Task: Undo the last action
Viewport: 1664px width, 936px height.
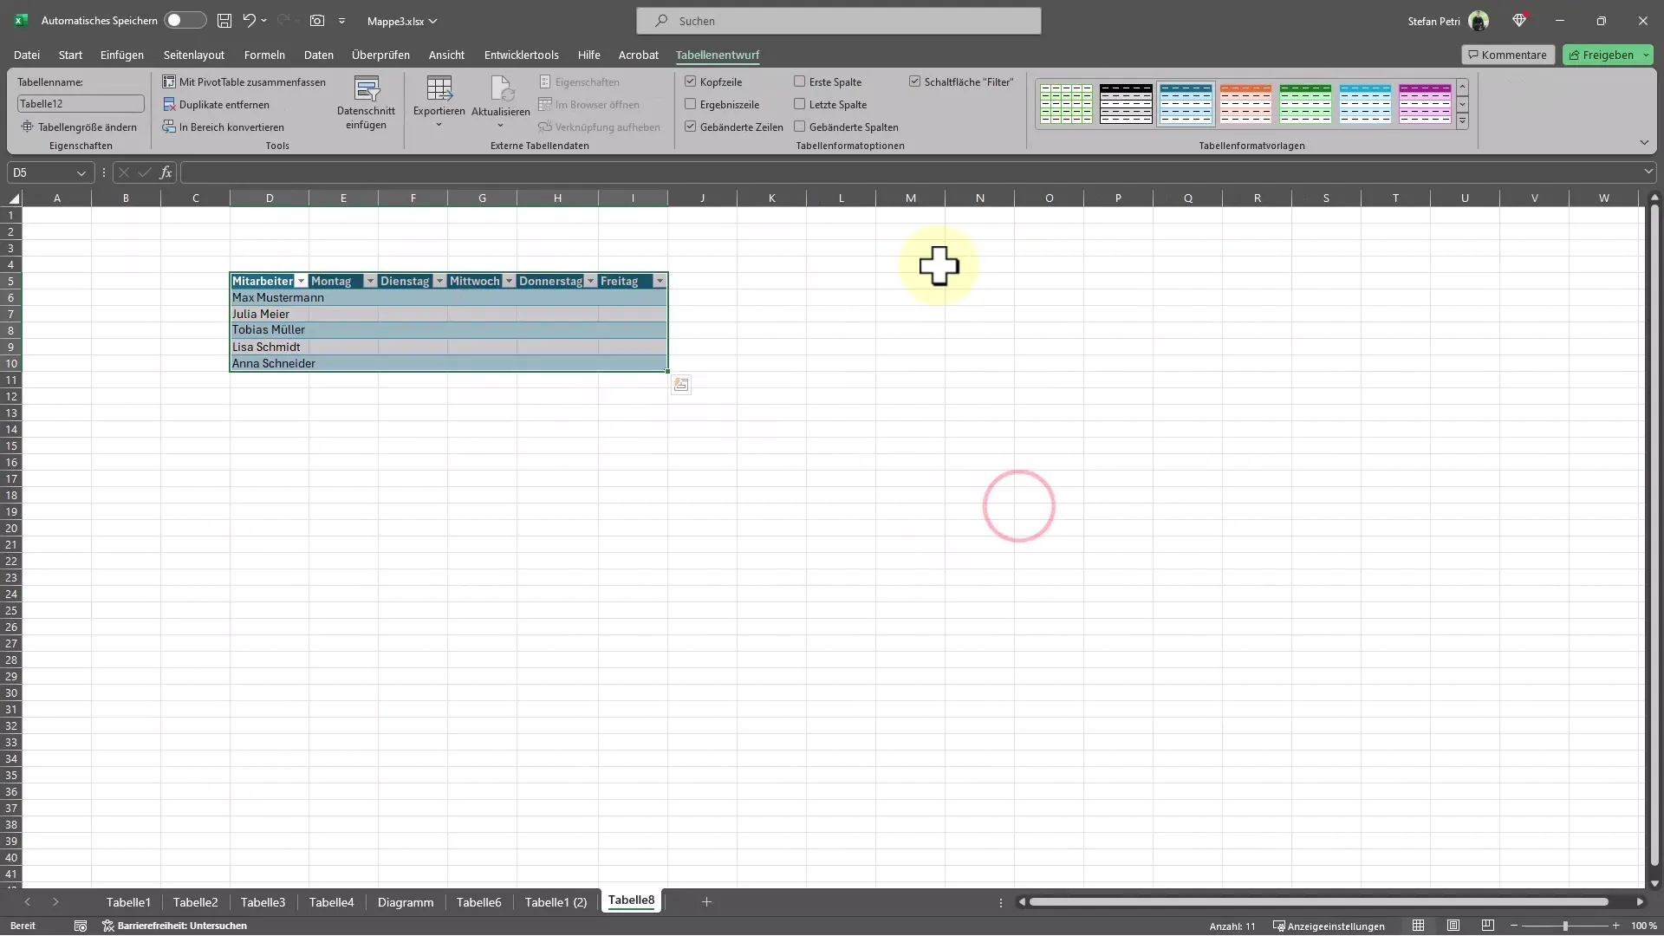Action: 250,21
